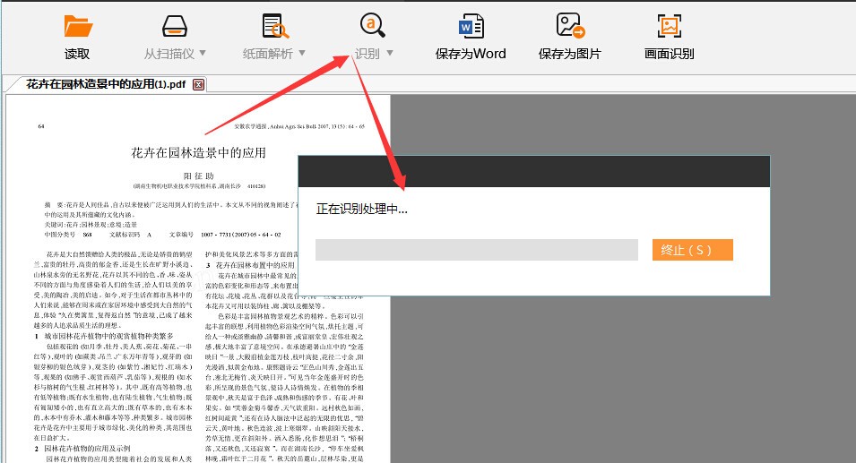
Task: Click the 保存为Word text label
Action: pyautogui.click(x=471, y=54)
